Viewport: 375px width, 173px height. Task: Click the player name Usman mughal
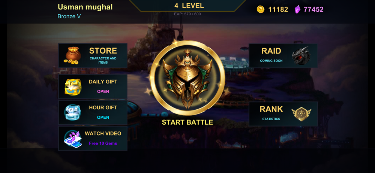click(x=85, y=7)
